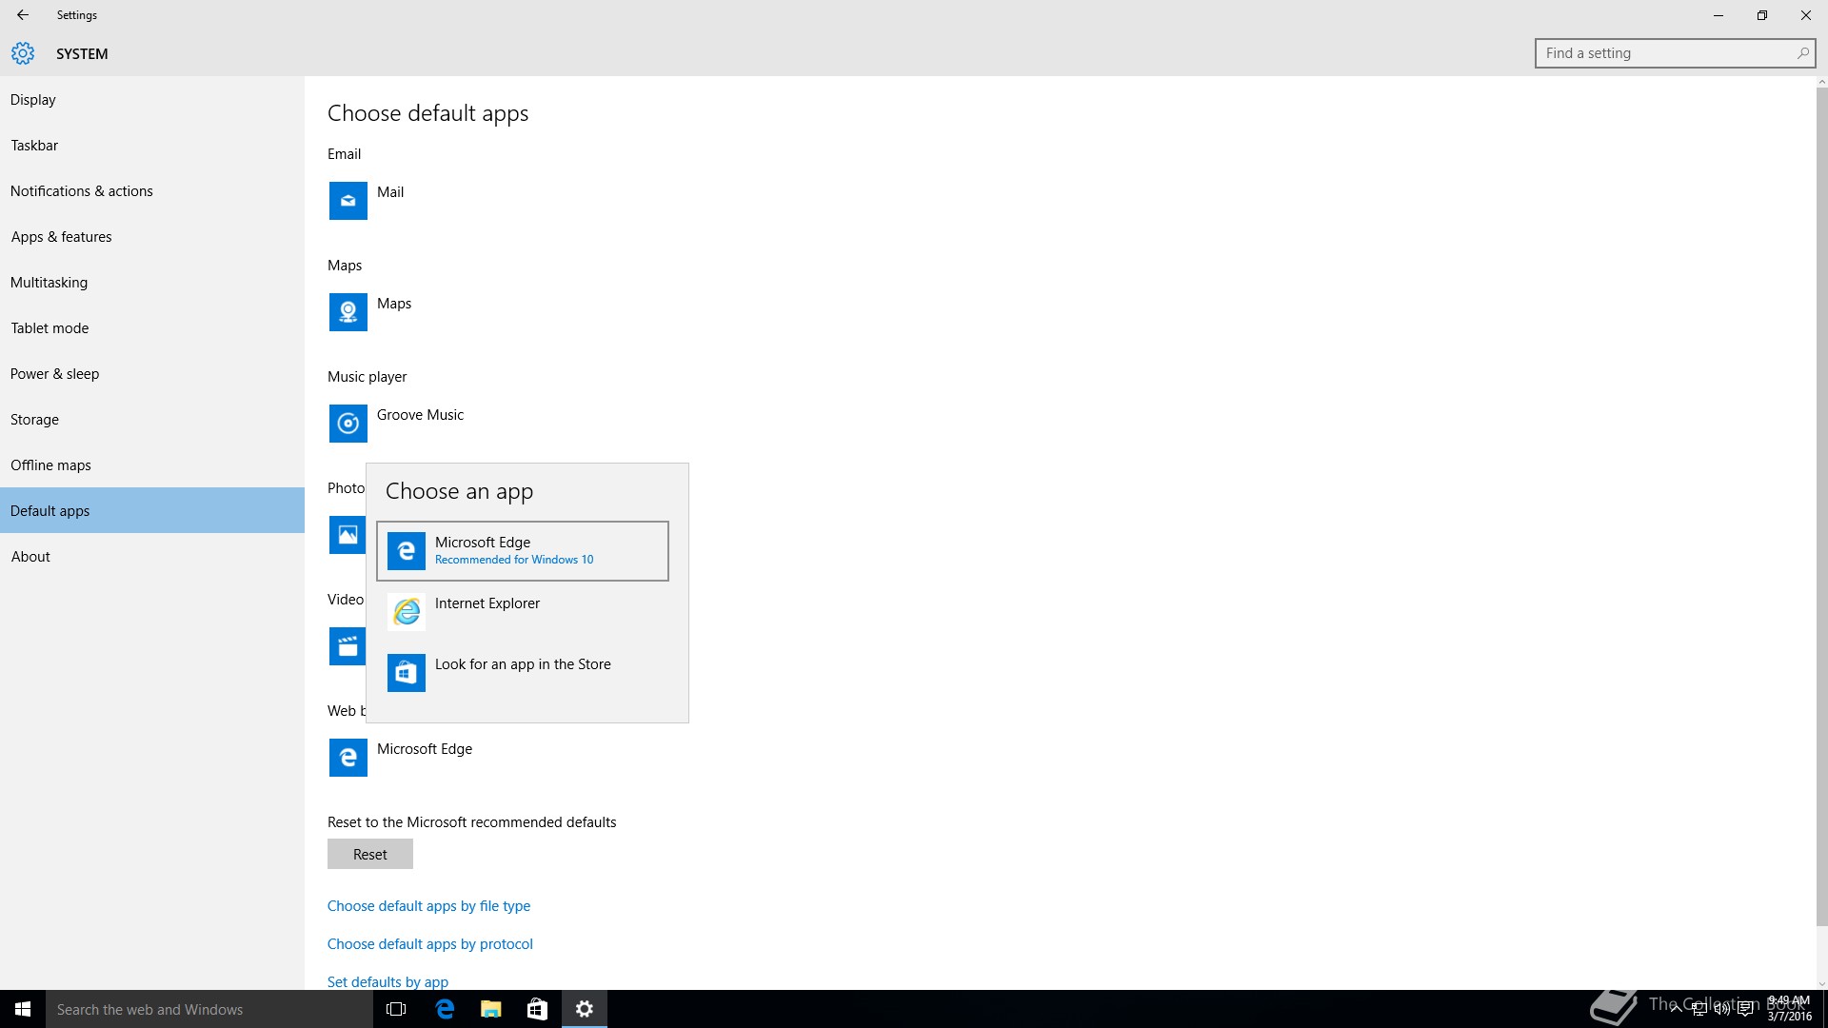1828x1028 pixels.
Task: Click the settings page vertical scrollbar
Action: pos(1821,507)
